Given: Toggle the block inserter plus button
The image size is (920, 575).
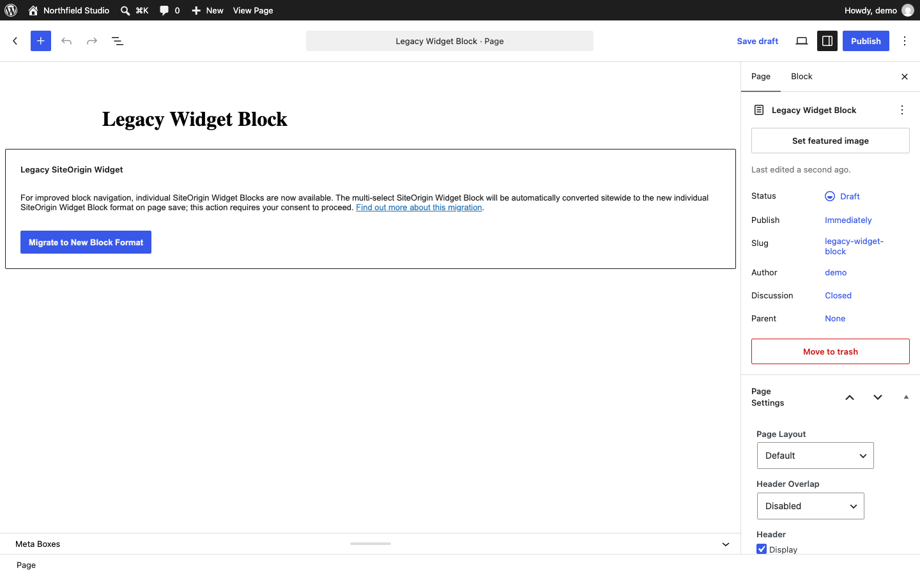Looking at the screenshot, I should (41, 41).
